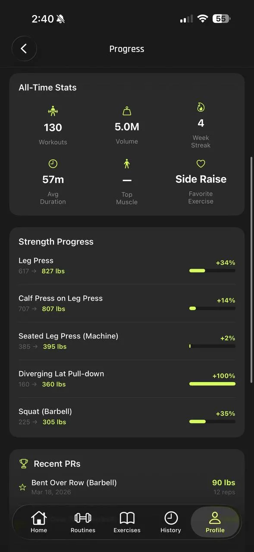Tap the Avg Duration clock icon
This screenshot has height=552, width=254.
click(x=53, y=163)
